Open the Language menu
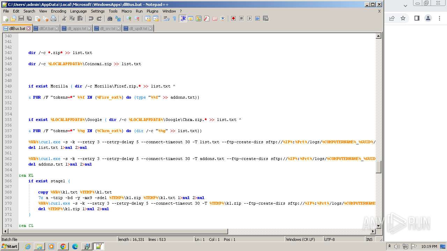447x251 pixels. click(79, 11)
